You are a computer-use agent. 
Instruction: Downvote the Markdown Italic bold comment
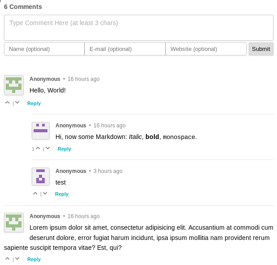point(48,148)
